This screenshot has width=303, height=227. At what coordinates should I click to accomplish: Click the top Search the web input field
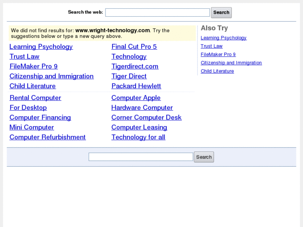(x=157, y=12)
